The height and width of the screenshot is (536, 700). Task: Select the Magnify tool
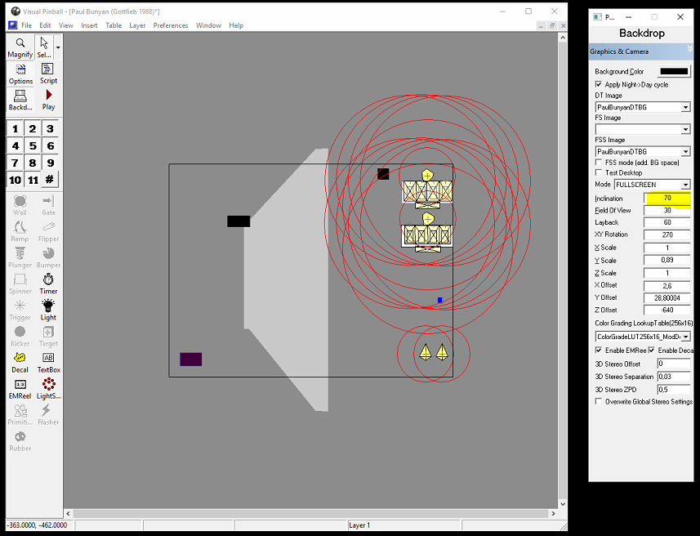pyautogui.click(x=20, y=47)
